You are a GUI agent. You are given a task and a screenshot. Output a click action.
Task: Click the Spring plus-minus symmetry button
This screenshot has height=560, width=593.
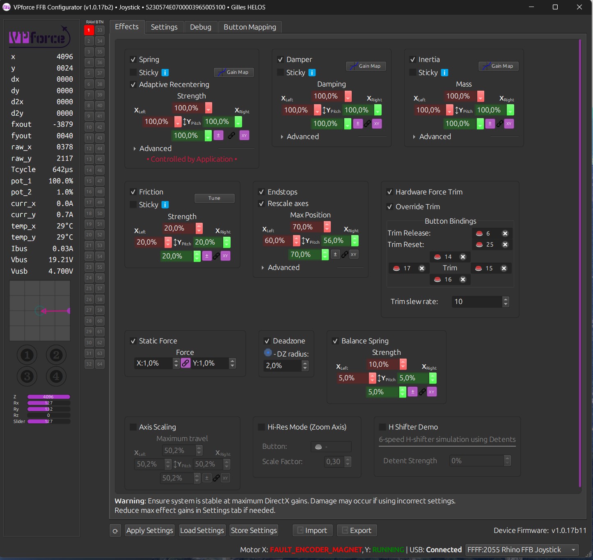(218, 135)
